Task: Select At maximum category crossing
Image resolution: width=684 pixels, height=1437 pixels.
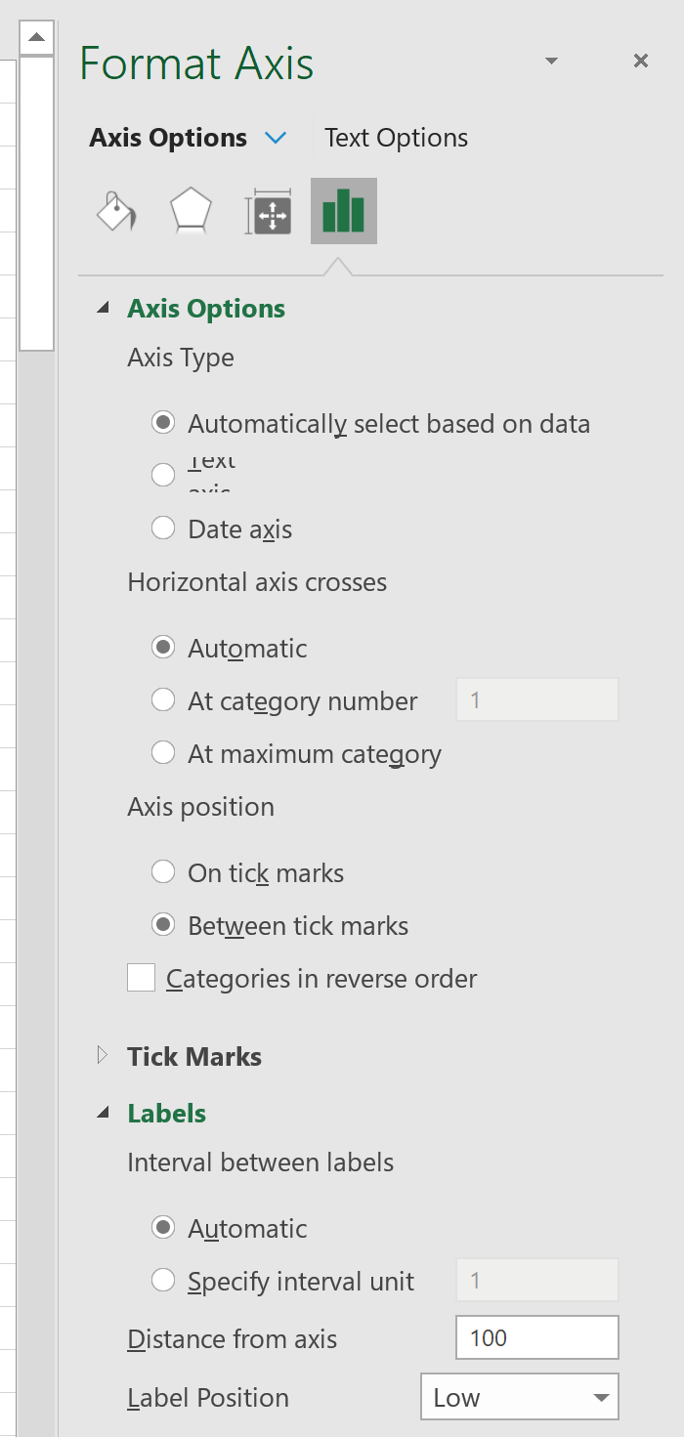Action: (x=163, y=752)
